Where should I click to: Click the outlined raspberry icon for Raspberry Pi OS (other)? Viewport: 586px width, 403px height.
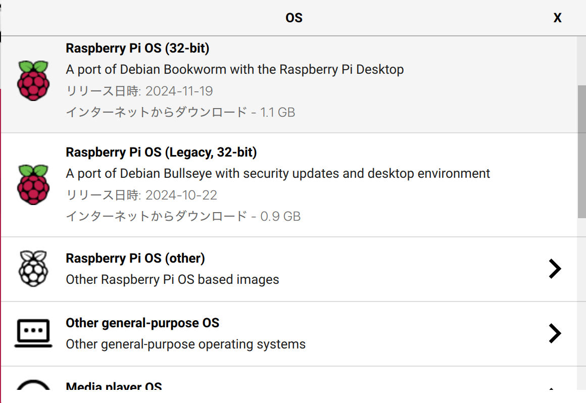[x=33, y=269]
